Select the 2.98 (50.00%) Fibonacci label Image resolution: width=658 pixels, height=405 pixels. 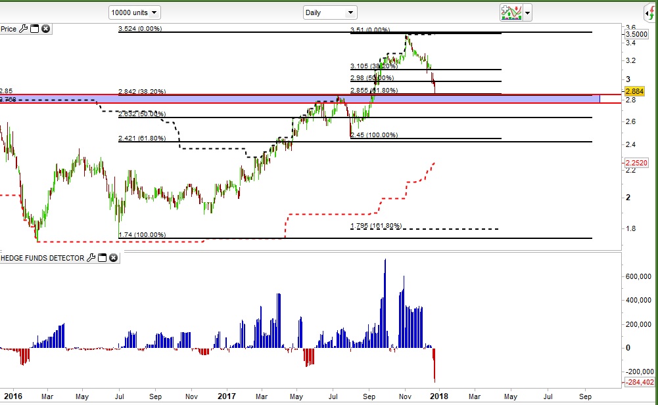tap(372, 78)
